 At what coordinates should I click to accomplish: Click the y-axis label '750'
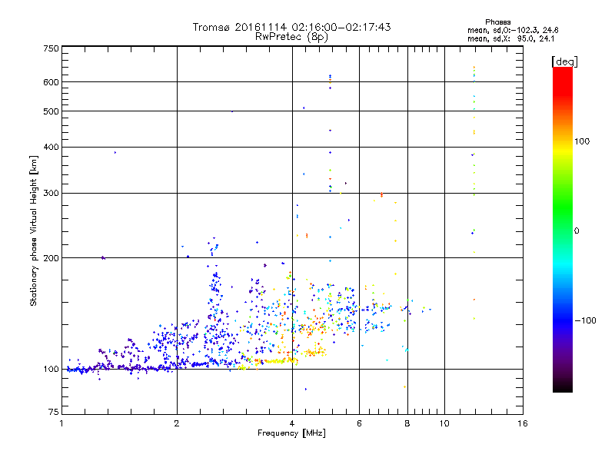click(51, 48)
